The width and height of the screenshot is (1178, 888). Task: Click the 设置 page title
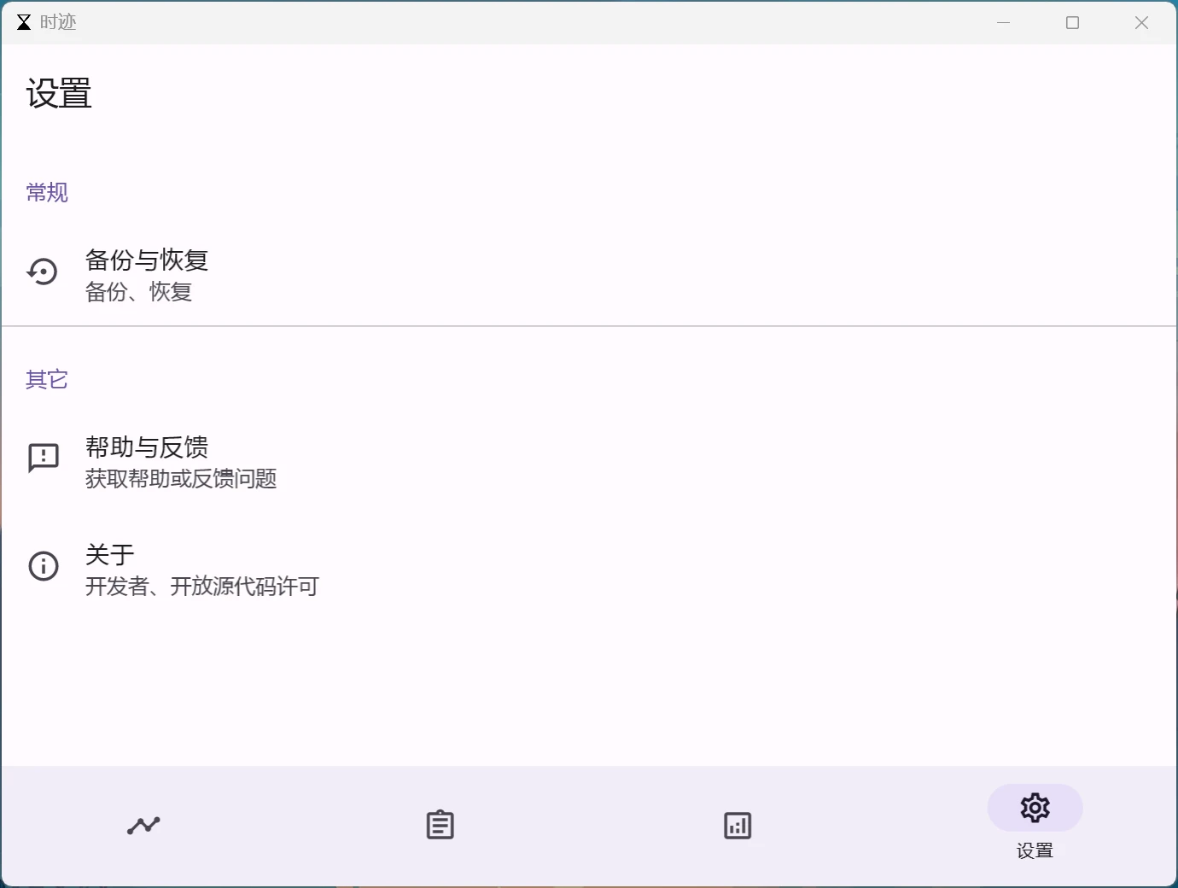[x=58, y=94]
